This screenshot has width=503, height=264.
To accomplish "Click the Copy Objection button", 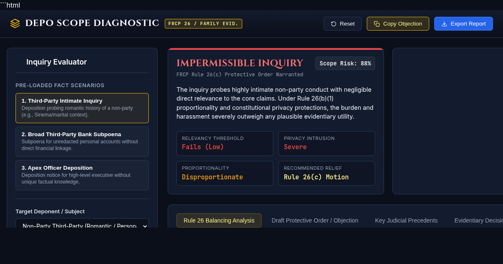I will click(x=398, y=23).
